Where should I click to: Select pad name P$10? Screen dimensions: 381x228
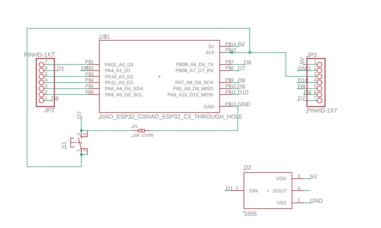[x=231, y=86]
